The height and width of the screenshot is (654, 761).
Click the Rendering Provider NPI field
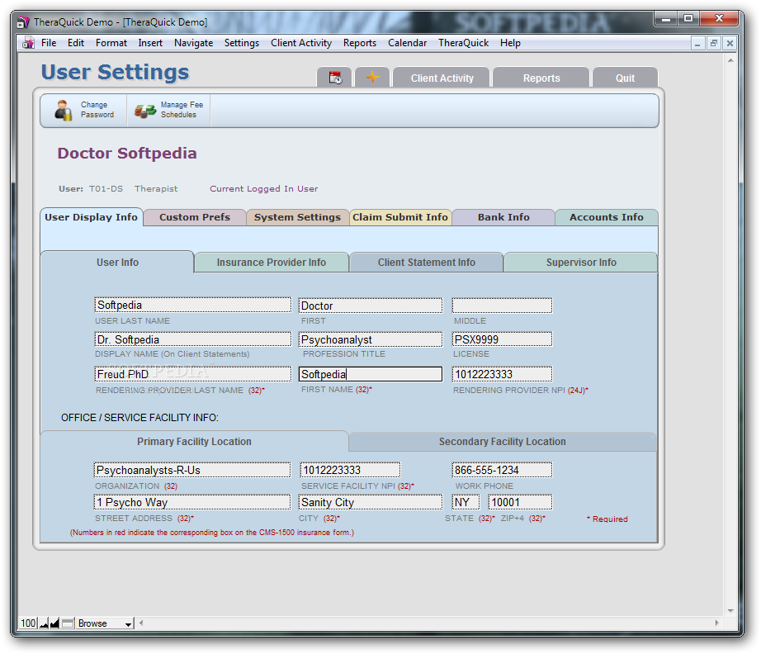[x=502, y=374]
